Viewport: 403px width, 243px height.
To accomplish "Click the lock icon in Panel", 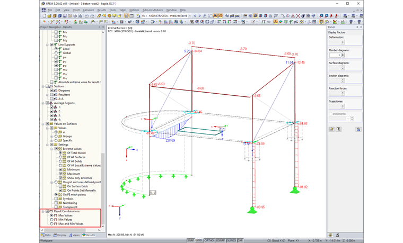I will 358,129.
